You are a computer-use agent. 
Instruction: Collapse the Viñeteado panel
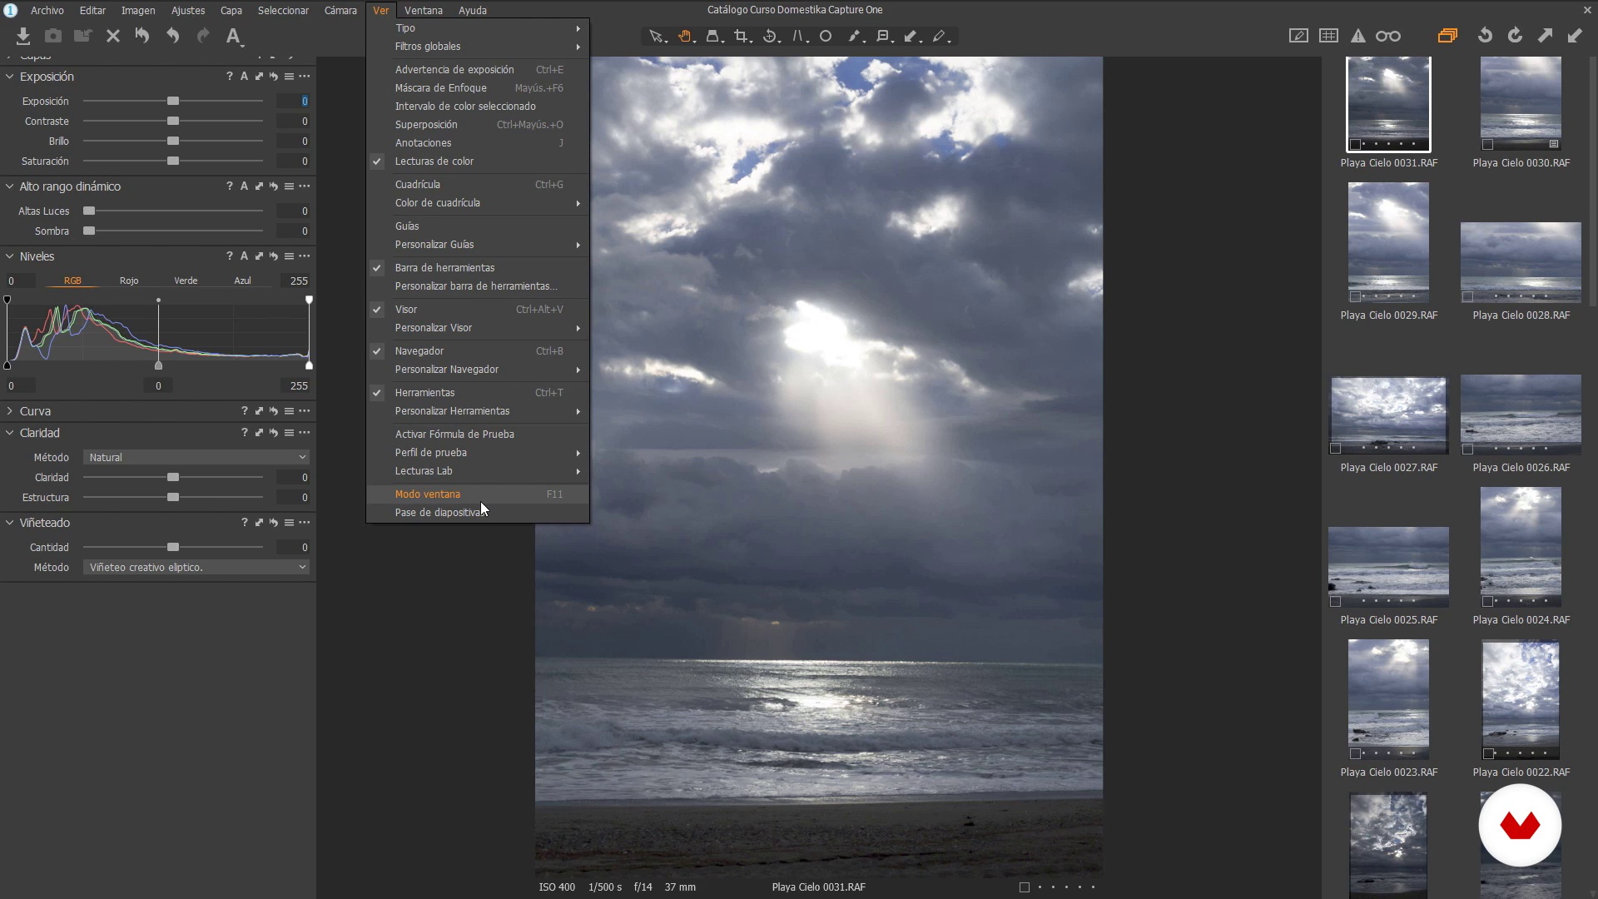pos(9,523)
